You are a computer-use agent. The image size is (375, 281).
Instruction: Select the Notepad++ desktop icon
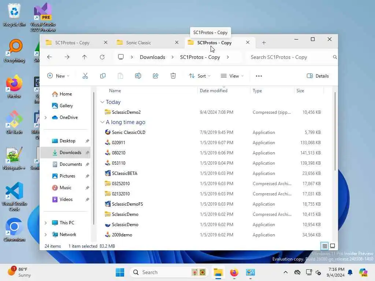pyautogui.click(x=14, y=158)
